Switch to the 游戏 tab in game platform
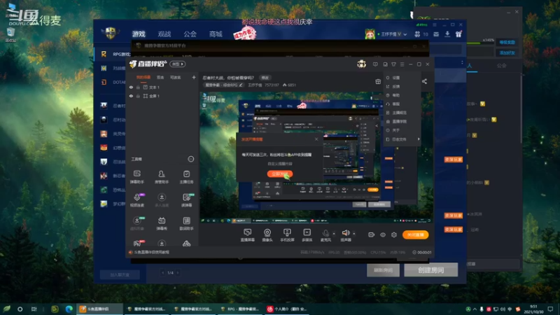The width and height of the screenshot is (560, 315). tap(139, 34)
